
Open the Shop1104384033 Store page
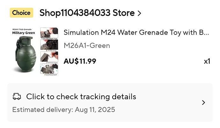click(87, 13)
